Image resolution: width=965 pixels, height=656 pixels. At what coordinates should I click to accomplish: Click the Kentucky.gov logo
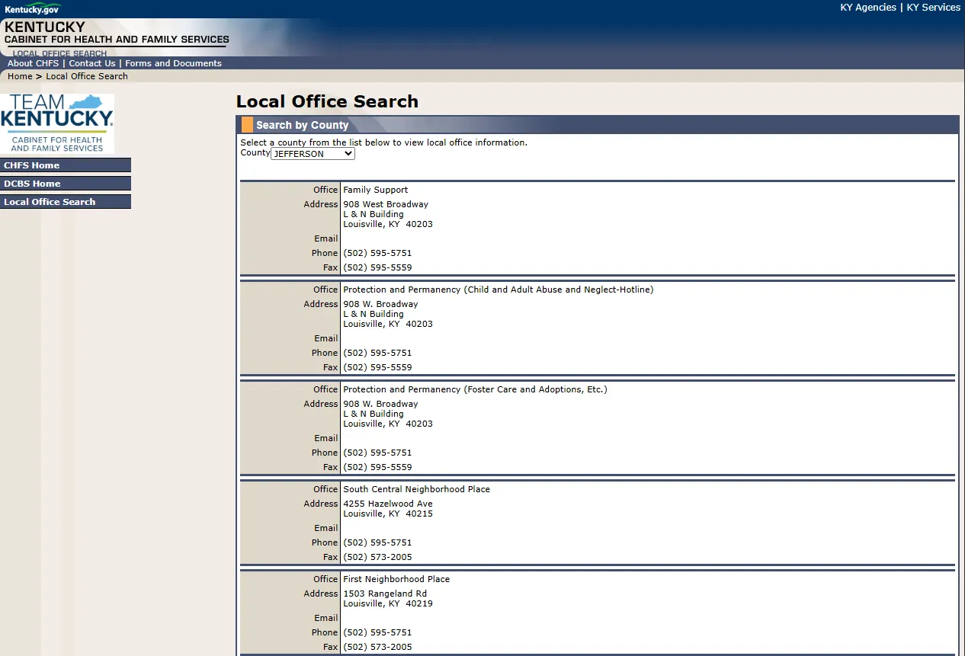click(x=33, y=8)
